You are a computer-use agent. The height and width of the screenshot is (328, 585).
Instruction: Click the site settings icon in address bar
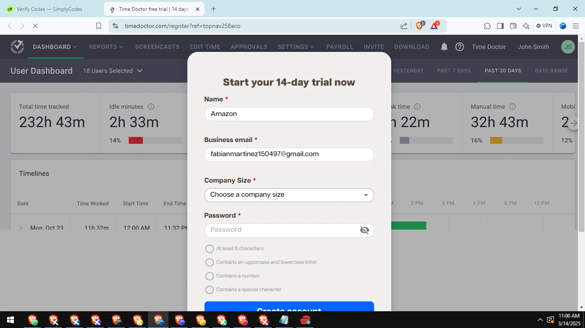click(115, 26)
